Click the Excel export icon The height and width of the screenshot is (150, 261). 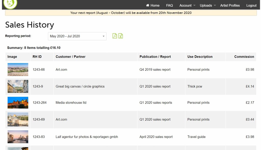point(121,36)
